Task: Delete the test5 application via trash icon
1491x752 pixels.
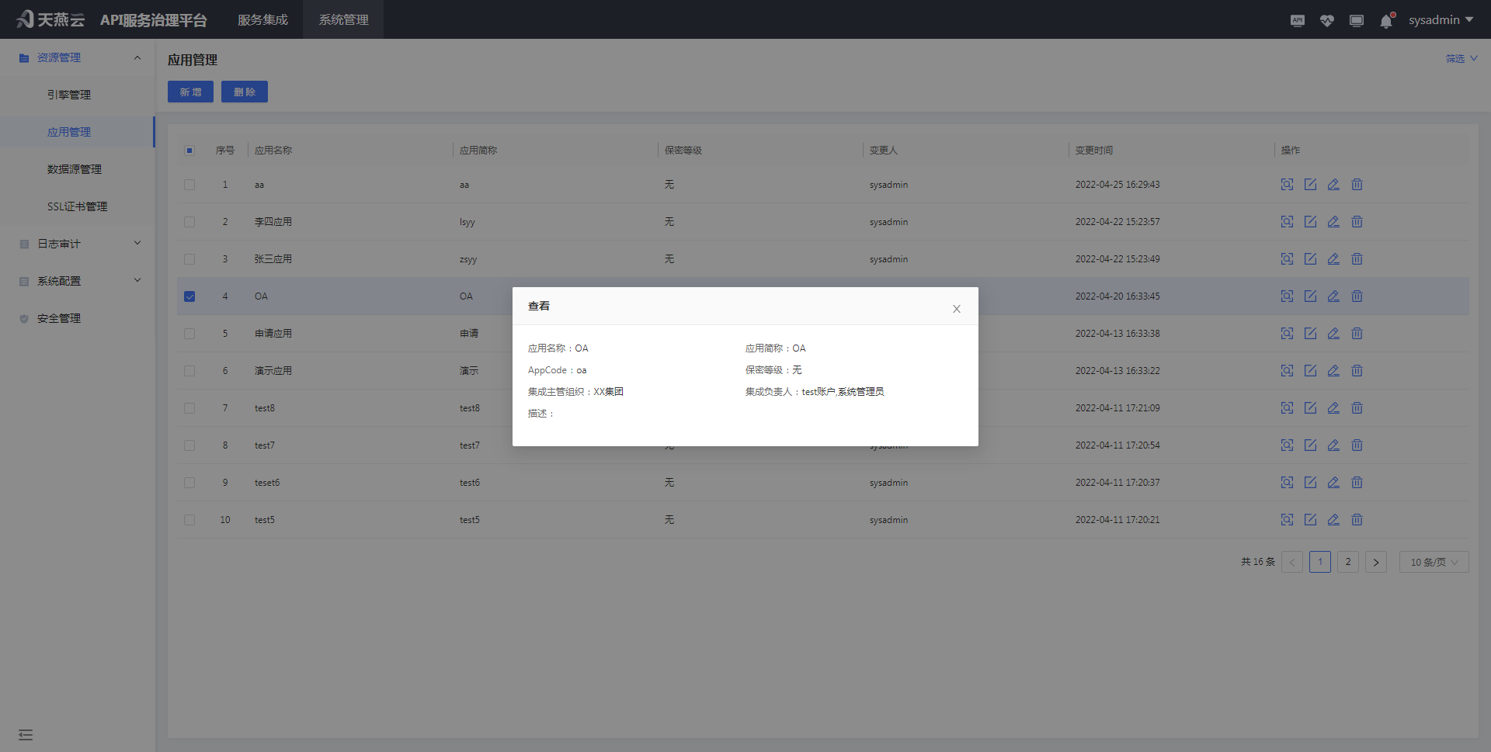Action: tap(1357, 520)
